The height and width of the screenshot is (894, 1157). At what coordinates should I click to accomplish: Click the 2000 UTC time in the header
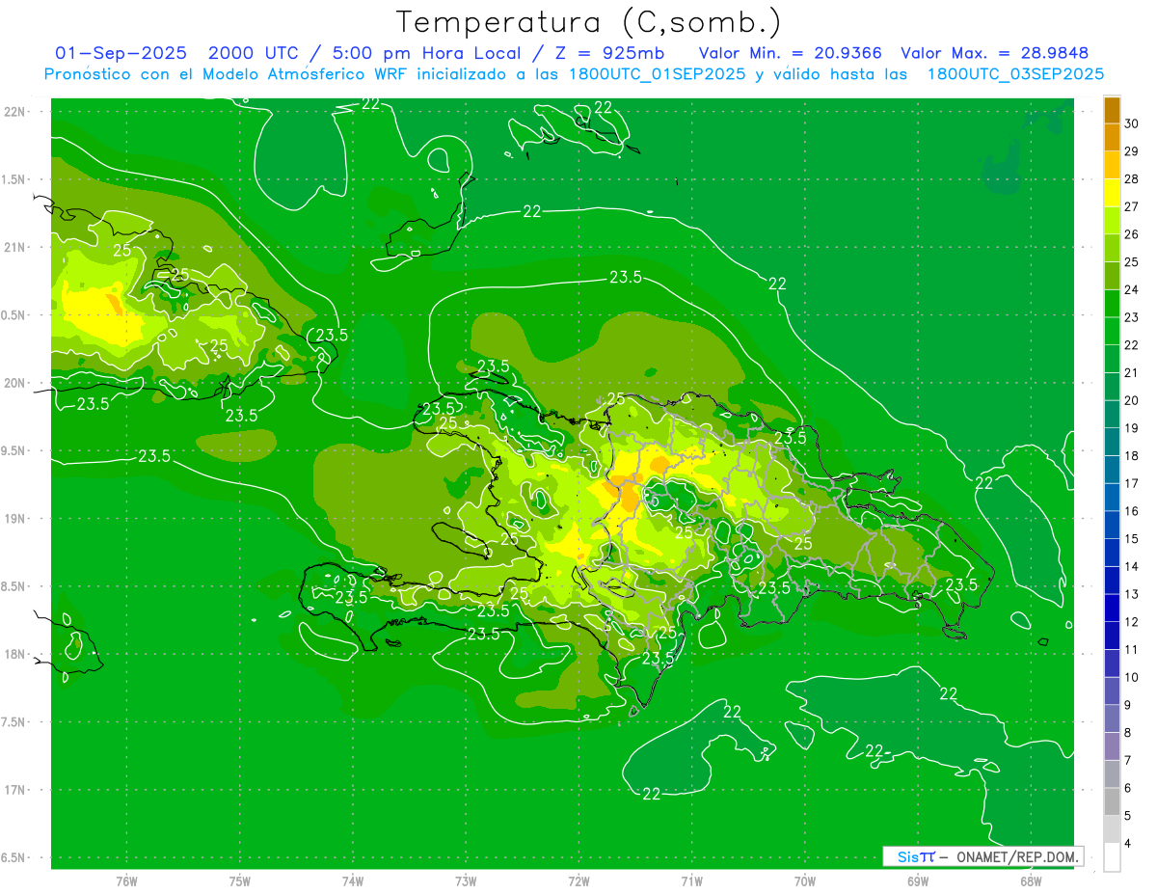tap(256, 53)
